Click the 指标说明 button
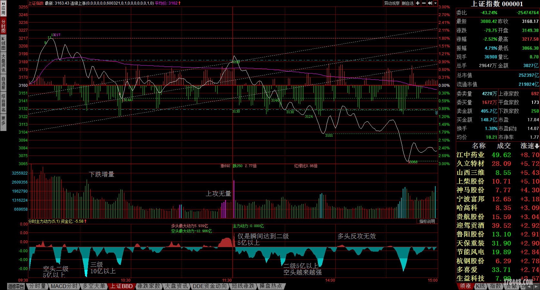The image size is (540, 290). pos(427,221)
